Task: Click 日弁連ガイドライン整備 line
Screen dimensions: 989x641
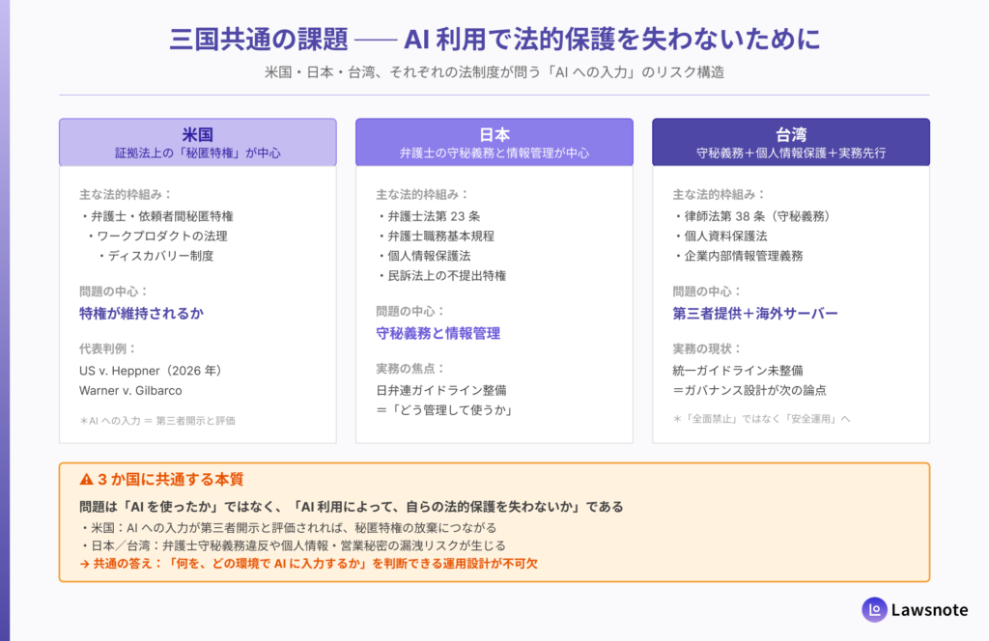Action: coord(441,391)
